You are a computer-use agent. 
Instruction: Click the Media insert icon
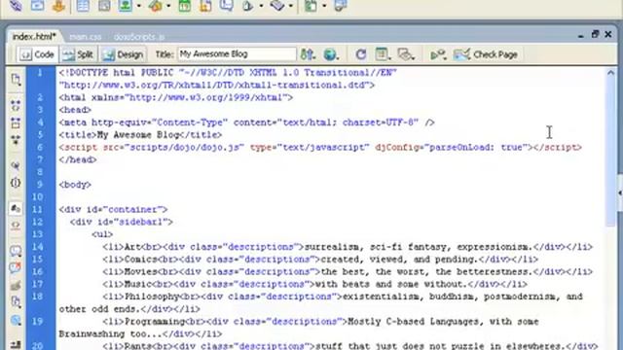pos(156,6)
